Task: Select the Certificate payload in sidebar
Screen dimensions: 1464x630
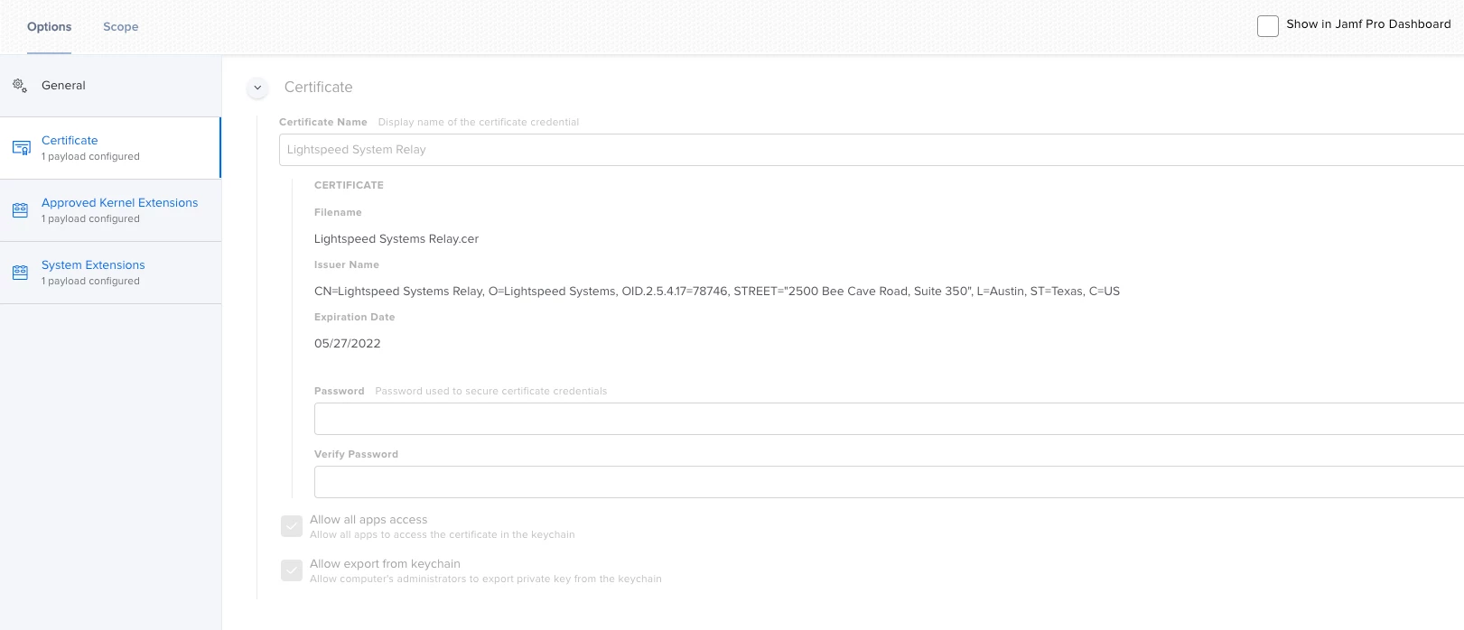Action: [x=110, y=148]
